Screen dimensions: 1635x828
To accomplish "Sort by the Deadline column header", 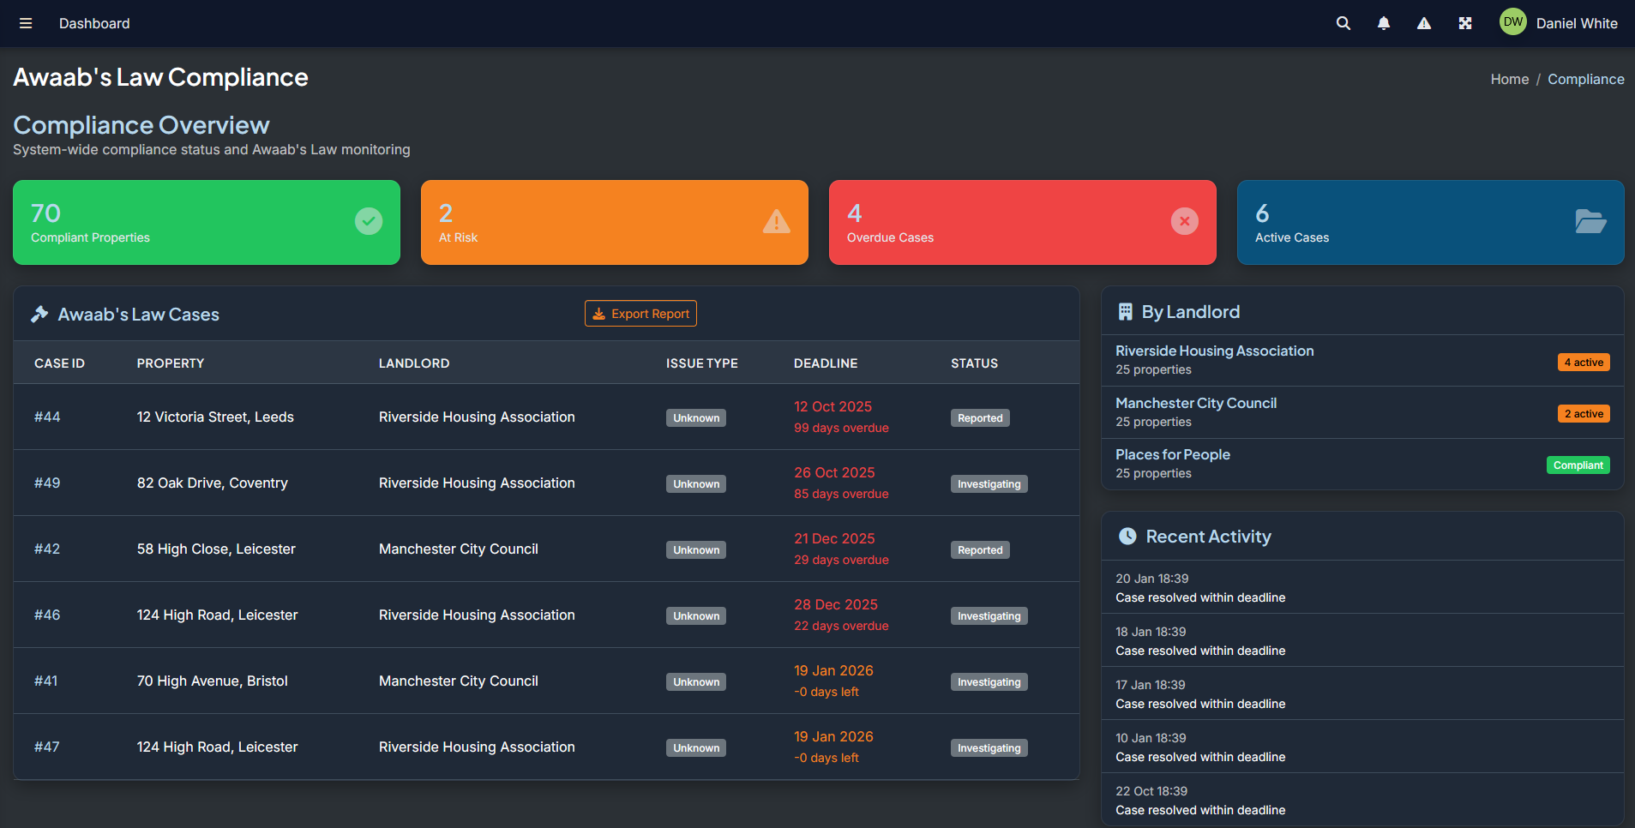I will coord(825,363).
